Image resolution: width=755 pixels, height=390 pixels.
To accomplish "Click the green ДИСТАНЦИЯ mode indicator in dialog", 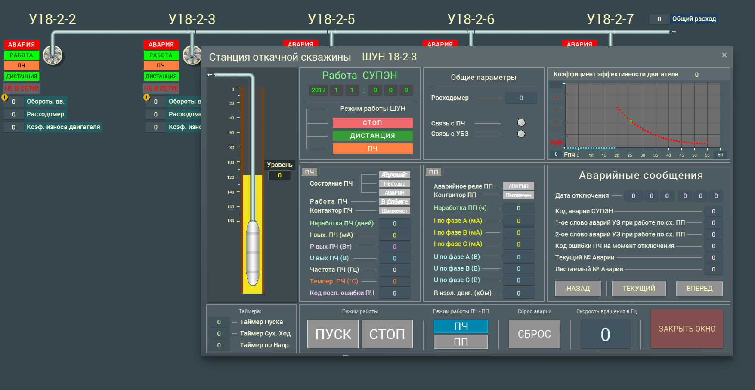I will coord(372,136).
